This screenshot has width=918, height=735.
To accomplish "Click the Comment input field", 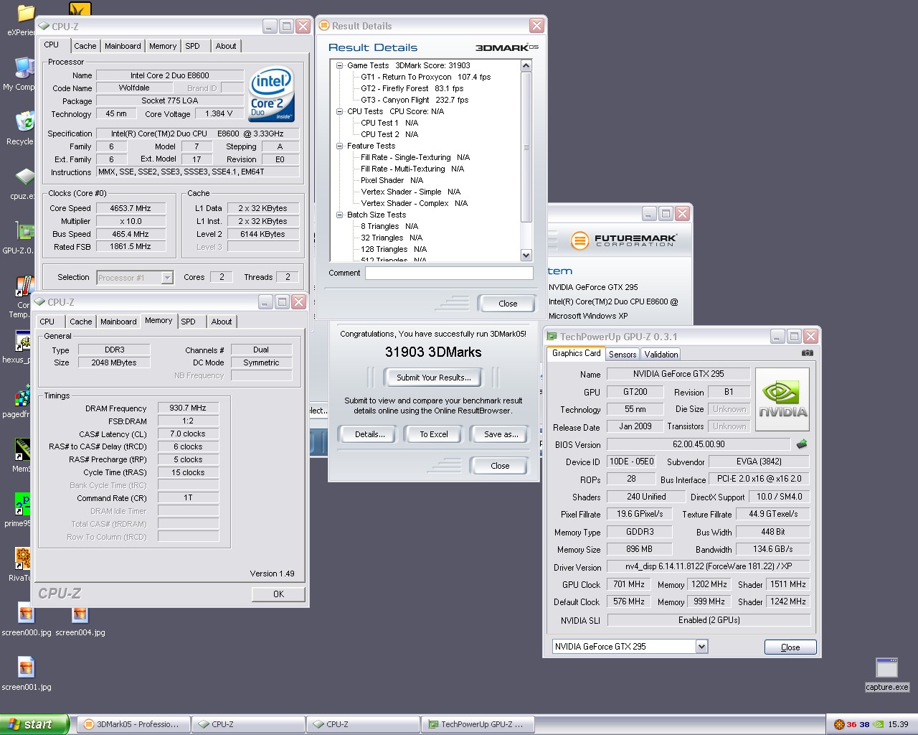I will (x=449, y=273).
